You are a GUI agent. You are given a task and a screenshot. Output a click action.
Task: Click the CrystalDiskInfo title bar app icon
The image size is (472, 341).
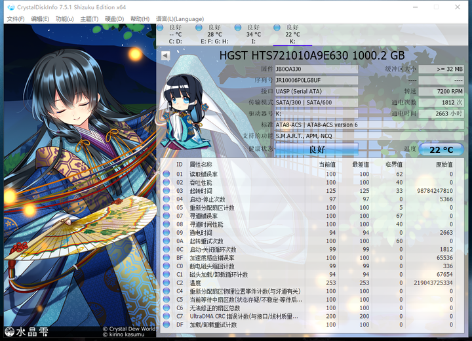point(10,7)
